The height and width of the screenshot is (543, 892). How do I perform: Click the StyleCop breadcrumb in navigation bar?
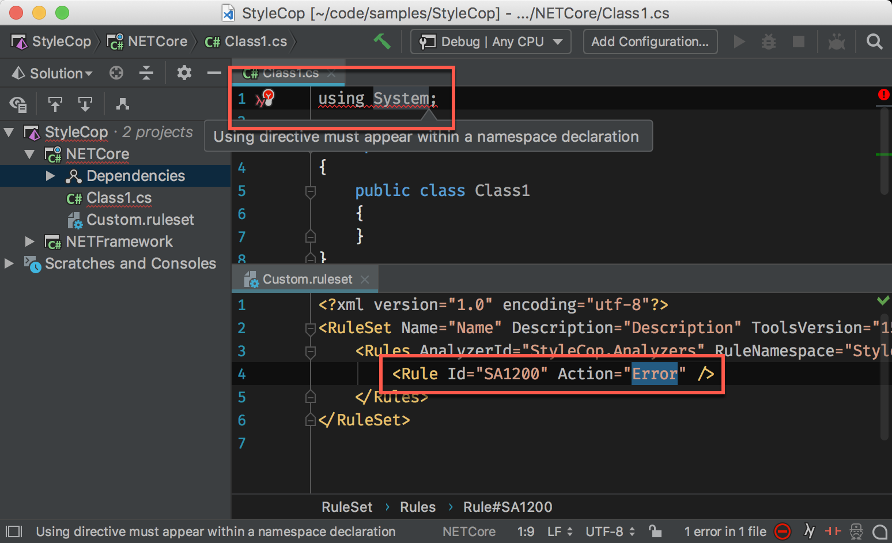point(51,42)
